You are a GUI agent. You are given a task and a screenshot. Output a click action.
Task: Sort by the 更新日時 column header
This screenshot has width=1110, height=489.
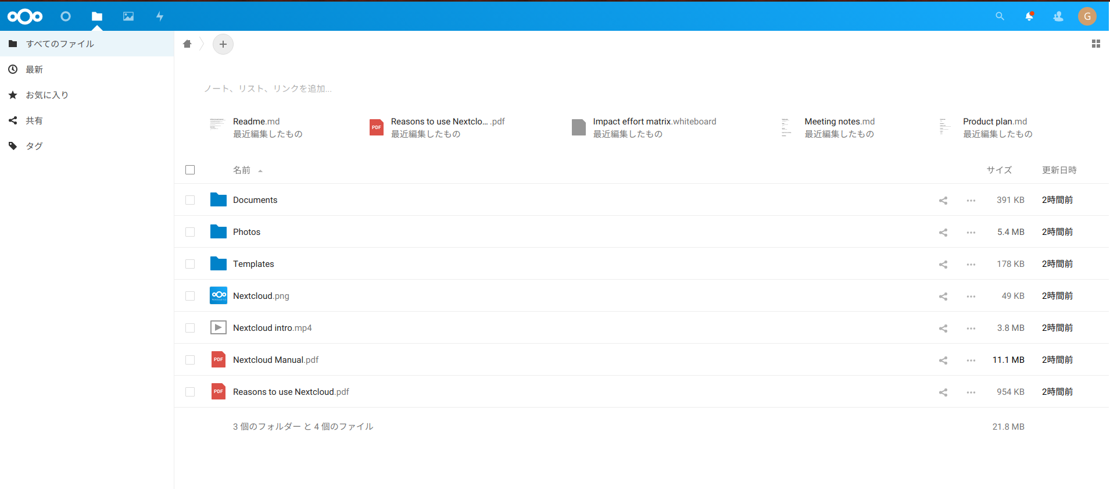1059,170
